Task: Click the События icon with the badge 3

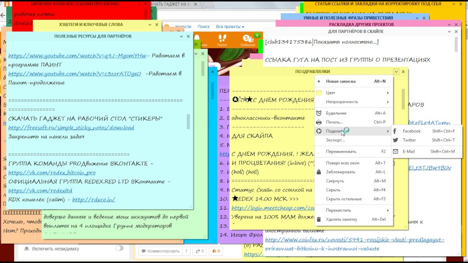Action: 248,40
